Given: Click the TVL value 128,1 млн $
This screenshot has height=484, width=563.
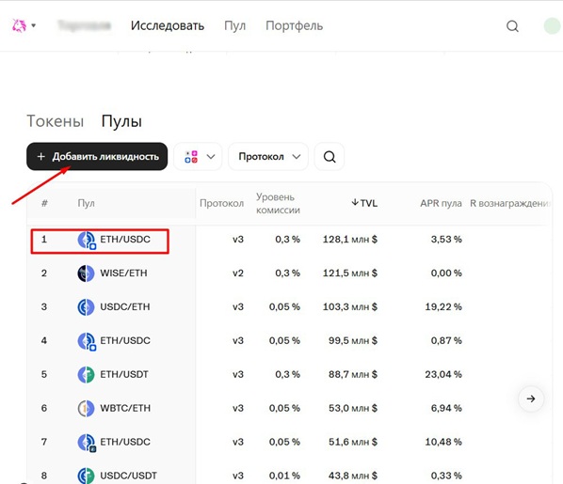Looking at the screenshot, I should (349, 239).
